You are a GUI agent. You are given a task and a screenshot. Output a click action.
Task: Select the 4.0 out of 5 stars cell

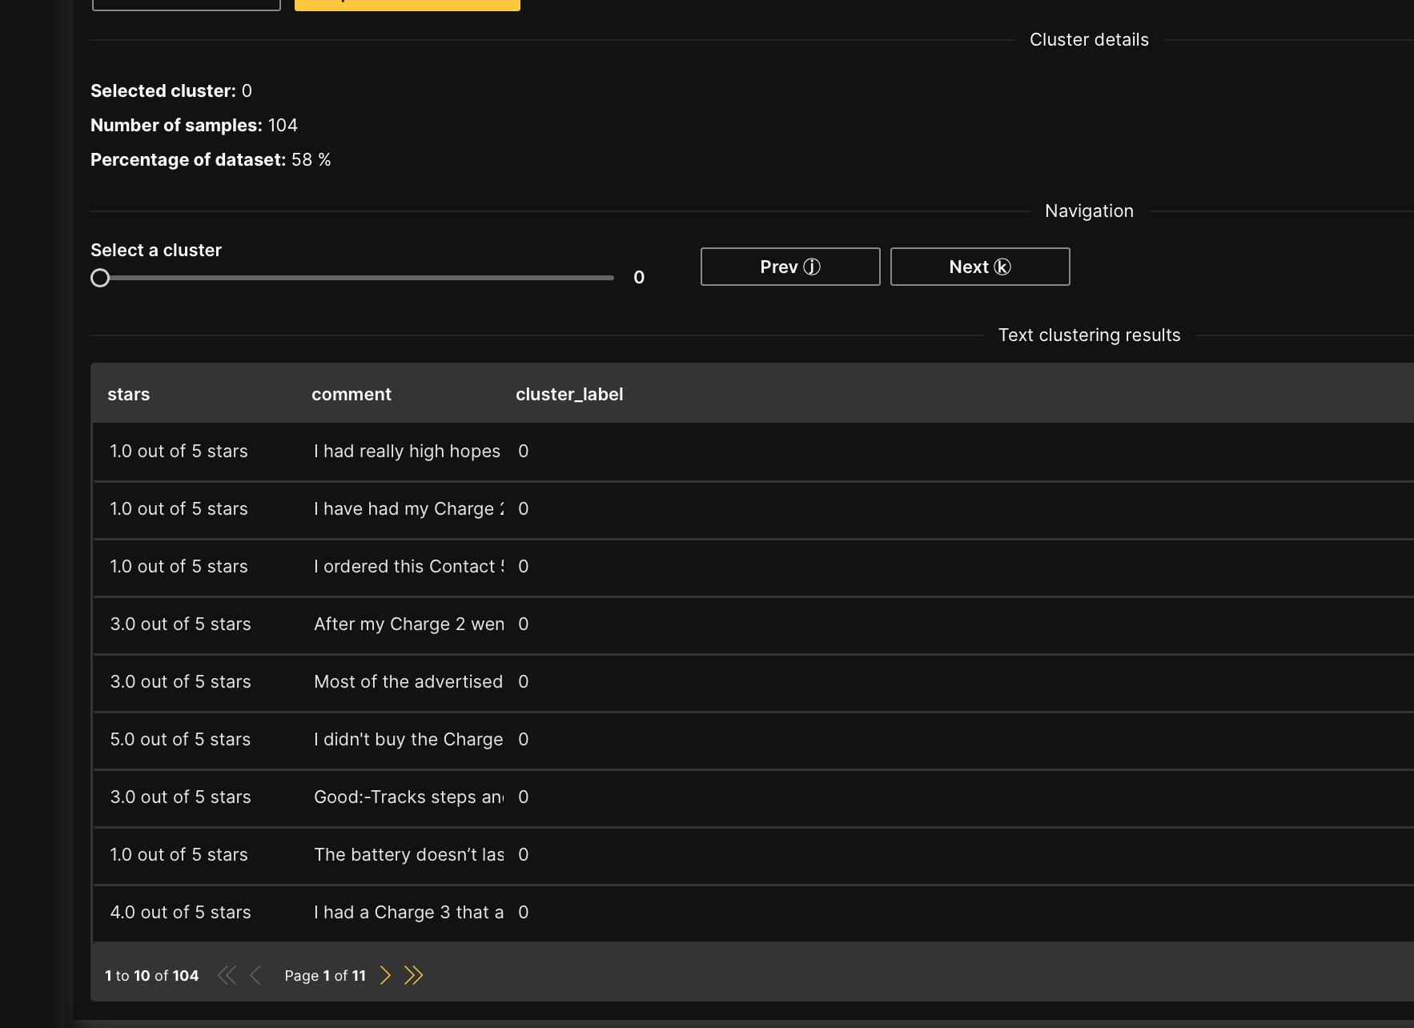(180, 913)
